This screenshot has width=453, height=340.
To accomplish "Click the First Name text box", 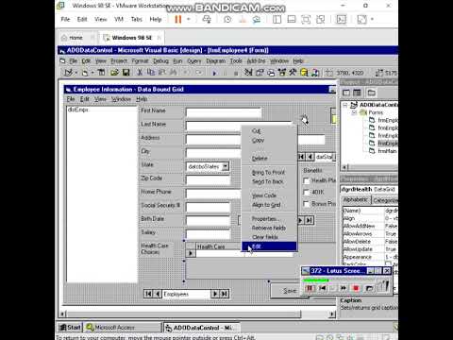I will coord(224,112).
